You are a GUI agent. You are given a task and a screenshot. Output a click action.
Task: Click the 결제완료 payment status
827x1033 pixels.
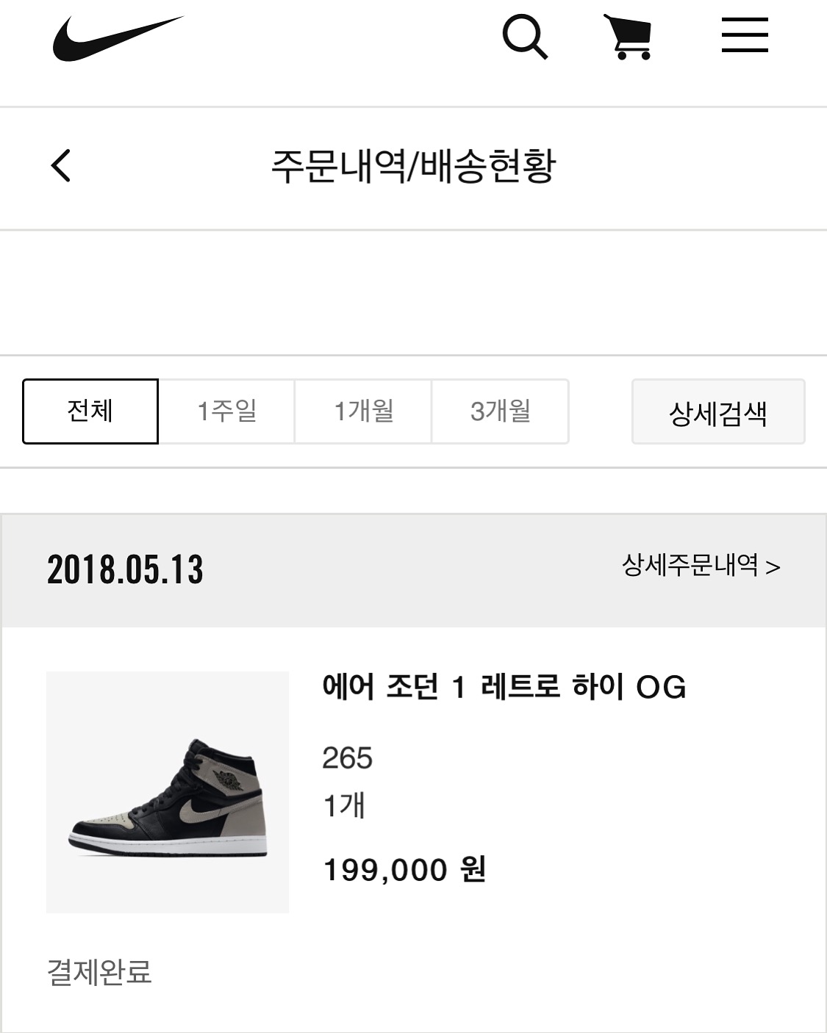99,972
